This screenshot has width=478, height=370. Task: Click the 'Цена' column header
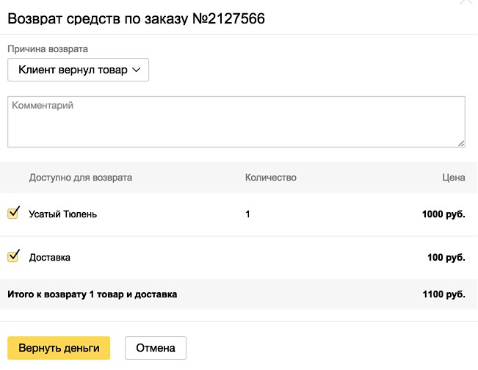coord(454,178)
